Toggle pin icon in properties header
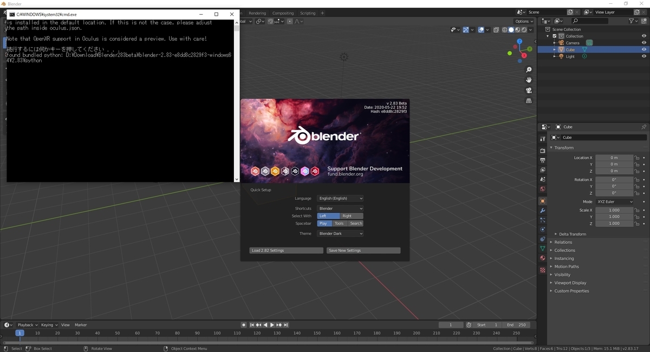 tap(643, 127)
